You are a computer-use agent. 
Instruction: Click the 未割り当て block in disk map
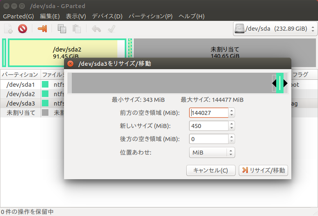[x=225, y=49]
